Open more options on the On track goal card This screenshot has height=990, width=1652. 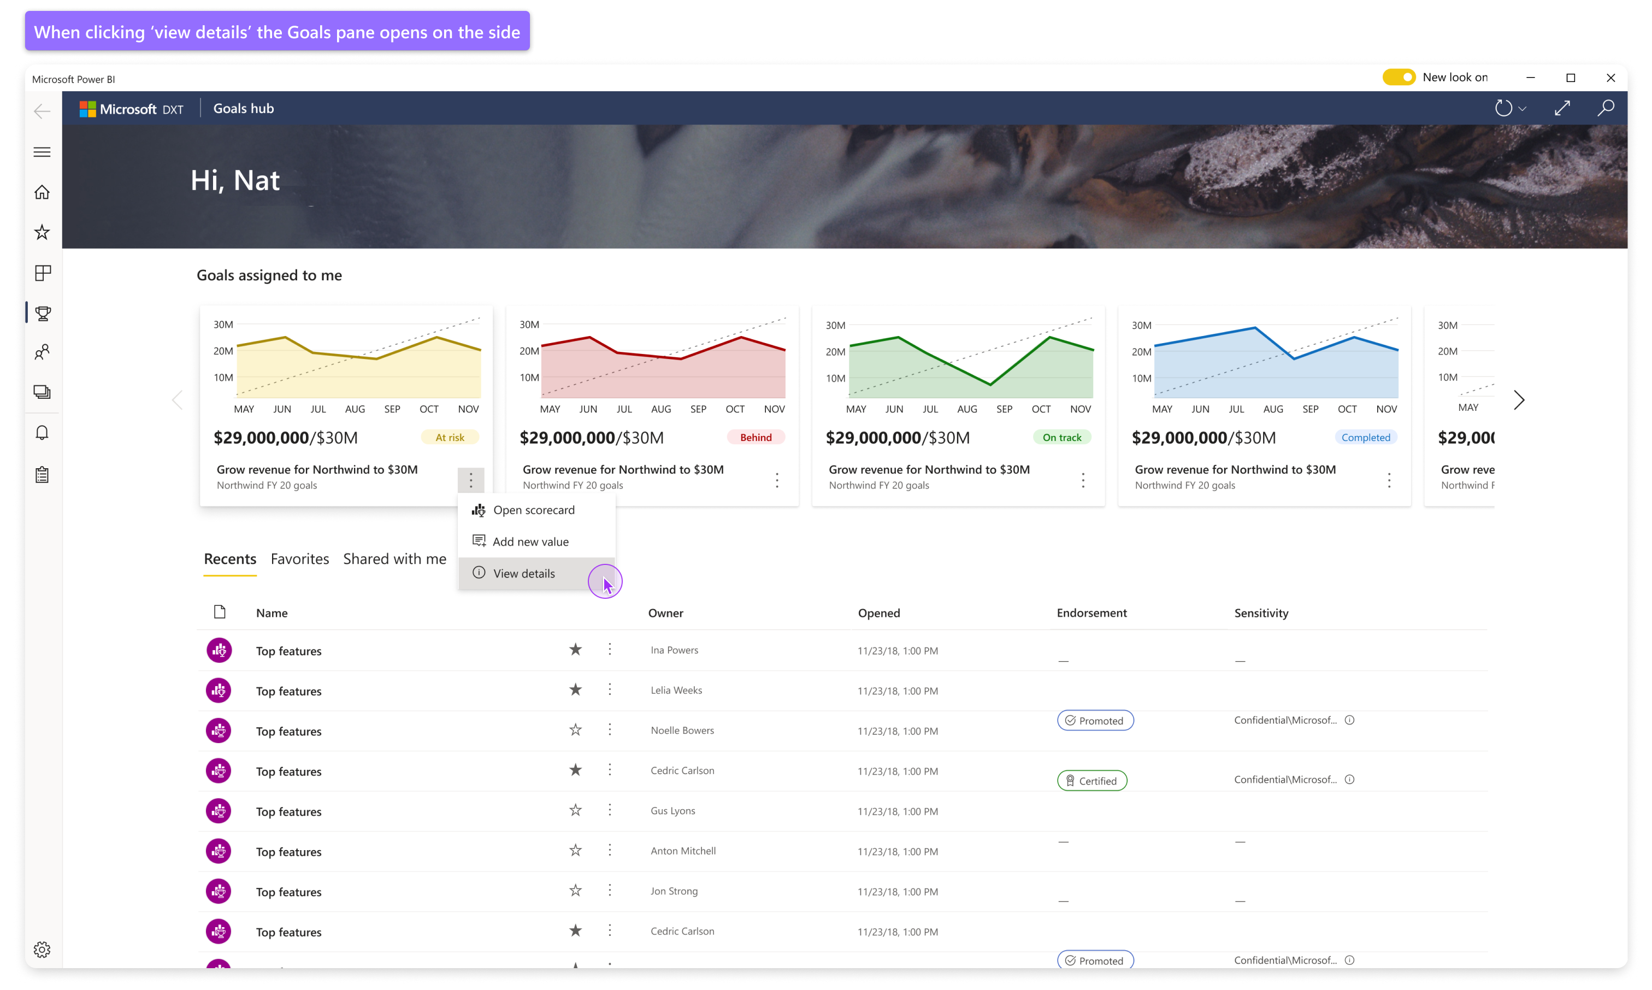coord(1083,480)
